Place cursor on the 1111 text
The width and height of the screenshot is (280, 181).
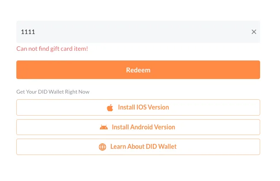(28, 32)
